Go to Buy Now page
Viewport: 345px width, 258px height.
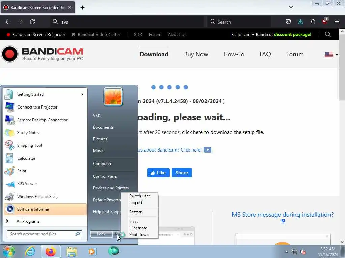196,54
